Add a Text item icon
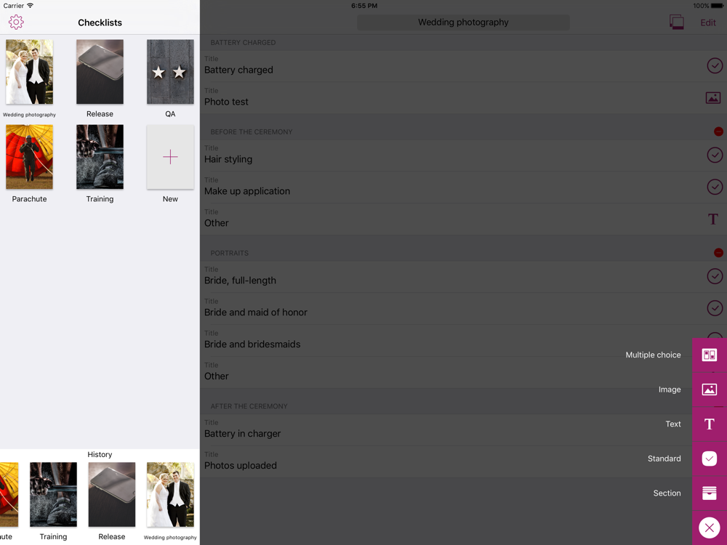The image size is (727, 545). coord(710,424)
